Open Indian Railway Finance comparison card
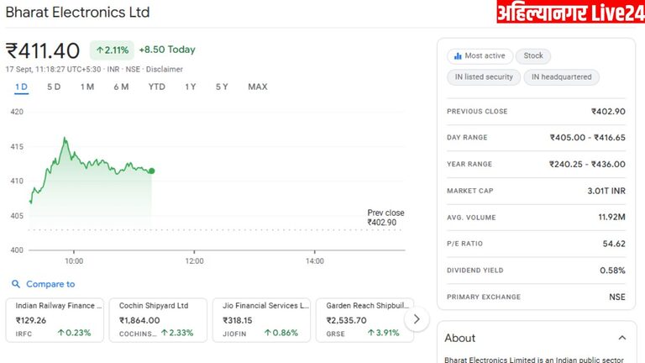The width and height of the screenshot is (645, 363). 55,319
